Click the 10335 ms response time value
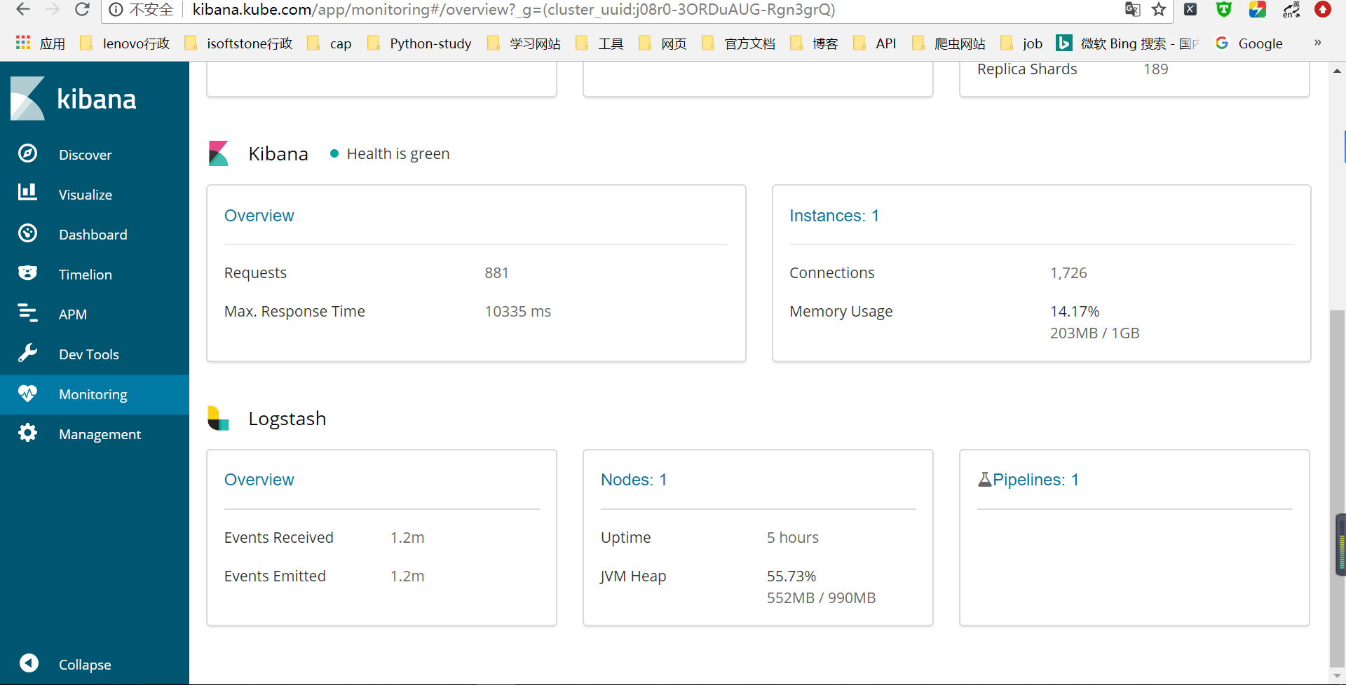Screen dimensions: 1346x685 [518, 312]
